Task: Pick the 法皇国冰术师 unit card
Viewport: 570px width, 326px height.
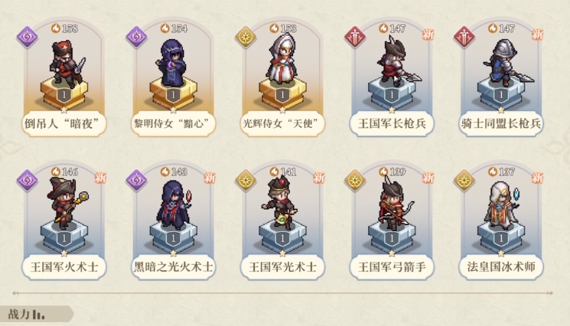Action: (x=501, y=222)
